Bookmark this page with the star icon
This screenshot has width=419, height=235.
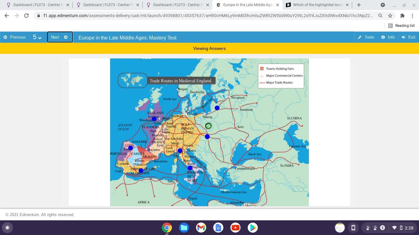[x=390, y=16]
